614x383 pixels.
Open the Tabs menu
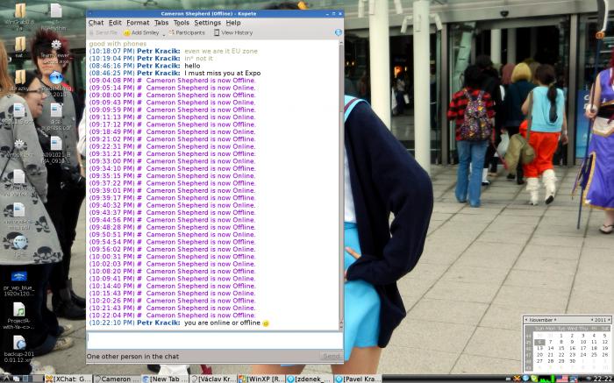pos(161,23)
